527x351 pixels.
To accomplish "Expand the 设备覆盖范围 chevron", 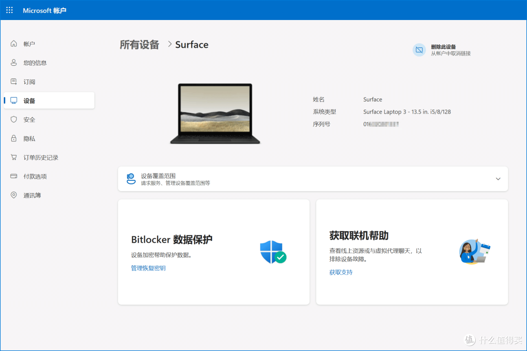I will click(498, 179).
